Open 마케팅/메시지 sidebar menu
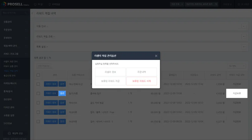This screenshot has width=252, height=140. point(15,83)
